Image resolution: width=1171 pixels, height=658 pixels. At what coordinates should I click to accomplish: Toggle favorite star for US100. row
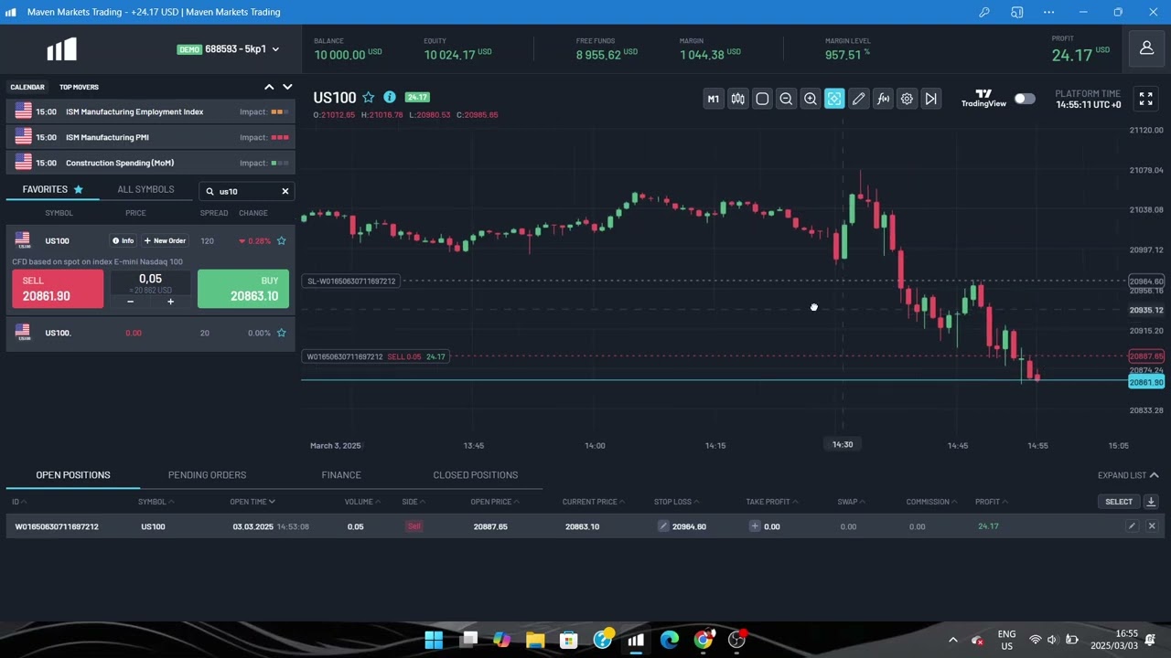[281, 333]
